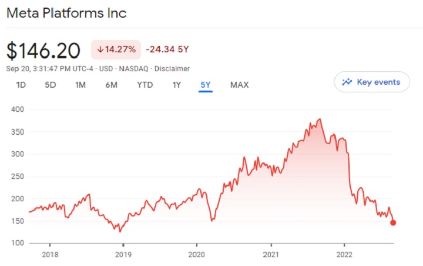The image size is (423, 266).
Task: Click the 2021 peak on price line
Action: point(320,119)
